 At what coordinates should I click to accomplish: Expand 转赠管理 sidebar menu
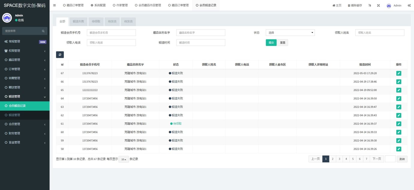click(x=25, y=78)
